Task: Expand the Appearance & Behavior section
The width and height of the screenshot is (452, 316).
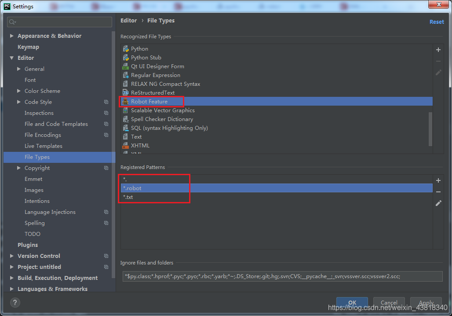Action: point(12,36)
